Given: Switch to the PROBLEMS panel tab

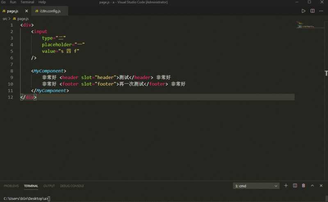Looking at the screenshot, I should click(11, 186).
